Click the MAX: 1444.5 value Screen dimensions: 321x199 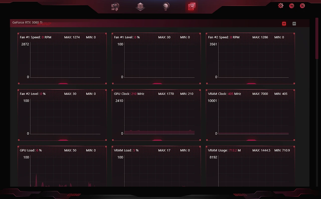pos(261,150)
